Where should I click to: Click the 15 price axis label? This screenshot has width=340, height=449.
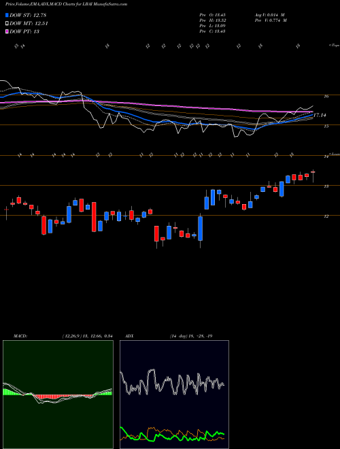(x=326, y=127)
